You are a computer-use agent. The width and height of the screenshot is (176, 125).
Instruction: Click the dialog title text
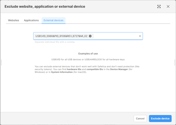[45, 6]
